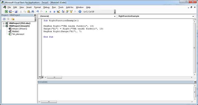Click the View Microsoft Excel toolbar icon
Viewport: 198px width, 105px height.
coord(6,12)
